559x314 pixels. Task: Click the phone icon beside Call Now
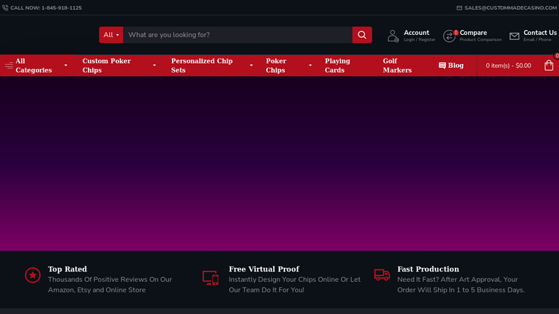(5, 8)
